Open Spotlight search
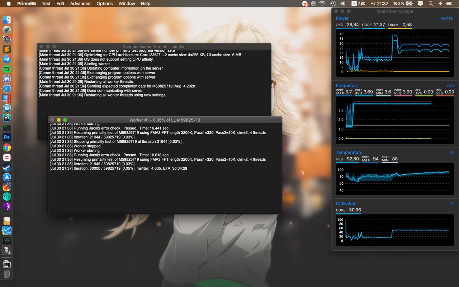Screen dimensions: 459x287 click(431, 4)
